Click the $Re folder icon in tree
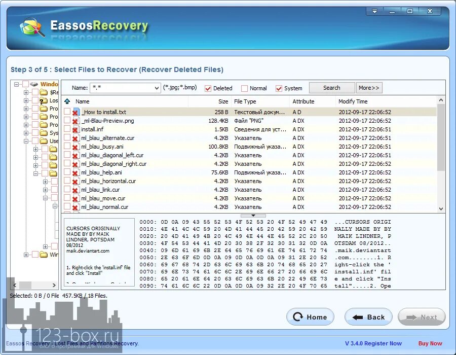The width and height of the screenshot is (456, 355). coord(44,92)
